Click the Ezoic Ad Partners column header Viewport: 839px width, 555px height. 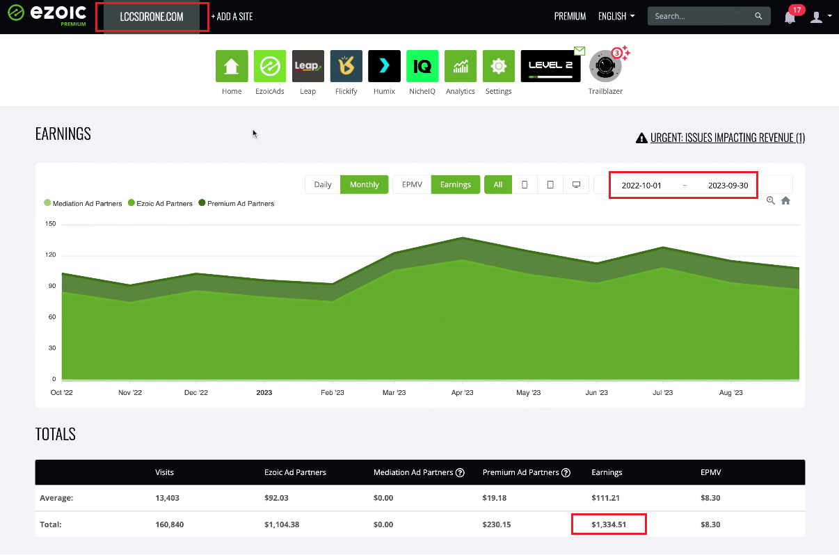coord(296,472)
